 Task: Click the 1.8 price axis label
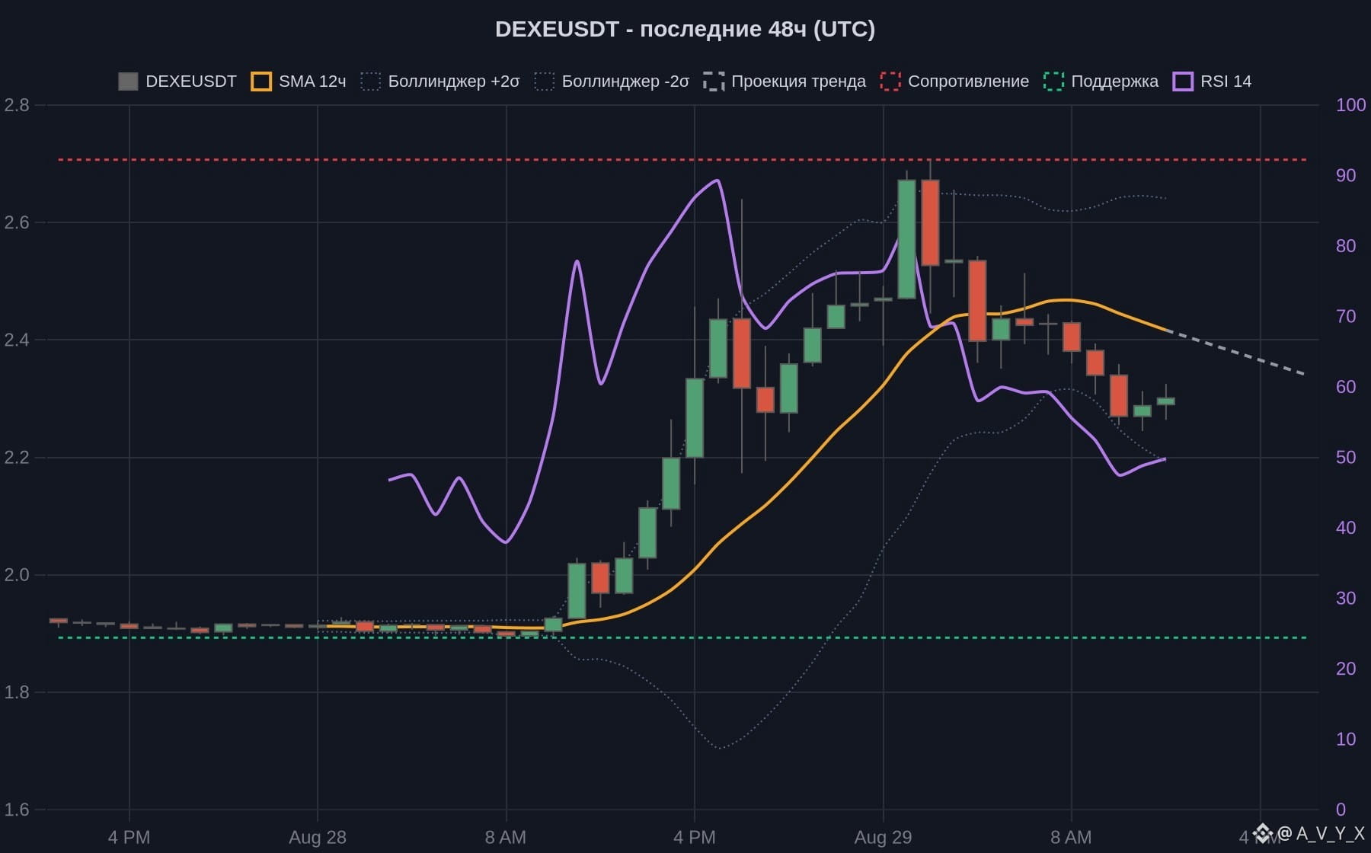17,692
